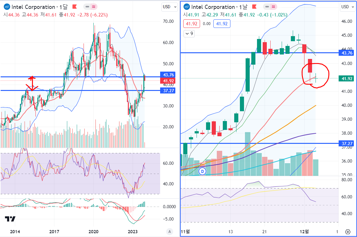Click the 2017 label on the time axis
The width and height of the screenshot is (357, 237).
pos(54,232)
